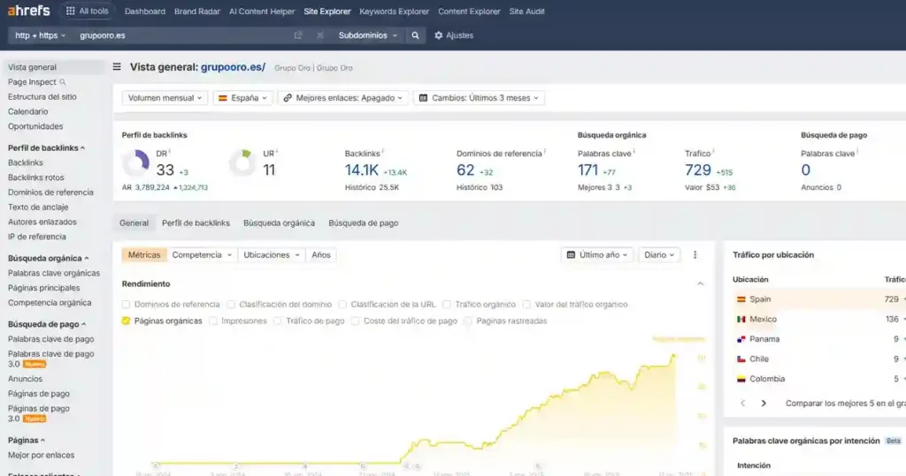The image size is (906, 476).
Task: Open the chart three-dot options menu
Action: click(x=695, y=254)
